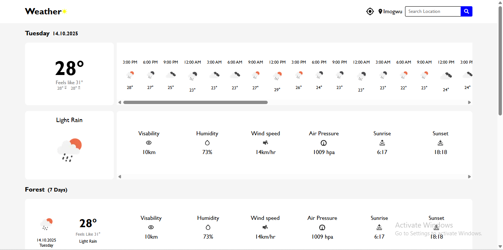Click the eye icon in the 7 Days forecast row

tap(151, 227)
